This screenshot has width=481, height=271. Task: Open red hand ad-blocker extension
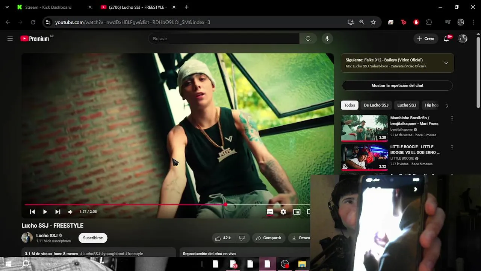pos(416,22)
